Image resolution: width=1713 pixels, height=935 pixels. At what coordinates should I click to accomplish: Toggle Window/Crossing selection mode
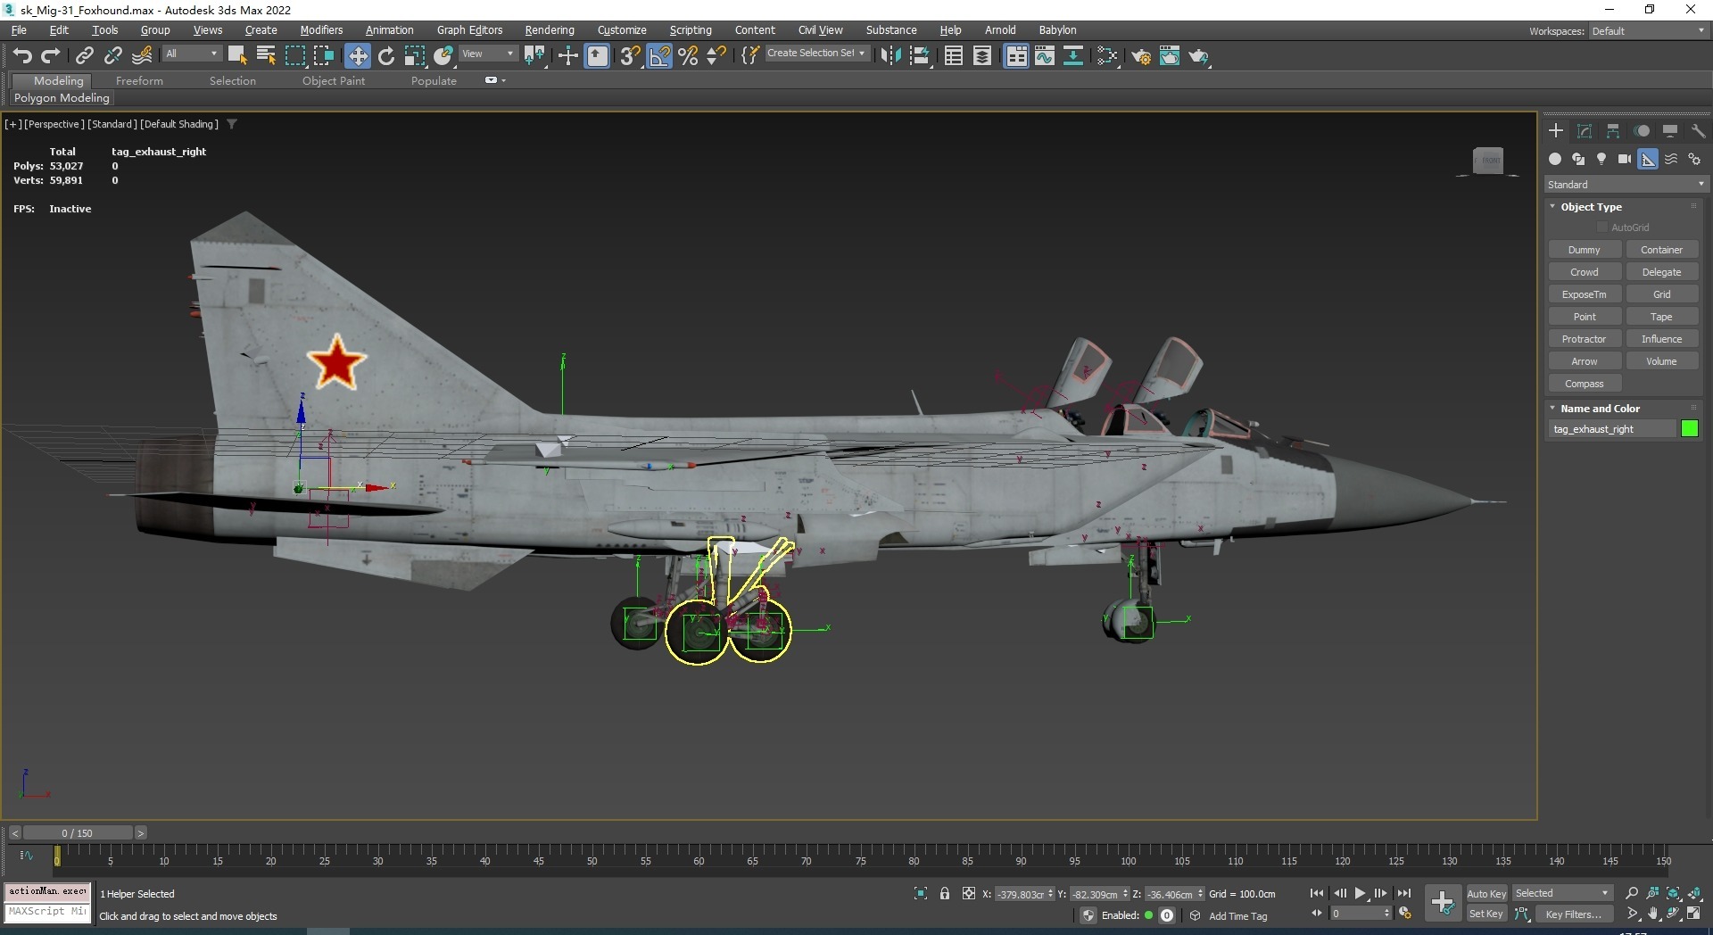point(323,56)
